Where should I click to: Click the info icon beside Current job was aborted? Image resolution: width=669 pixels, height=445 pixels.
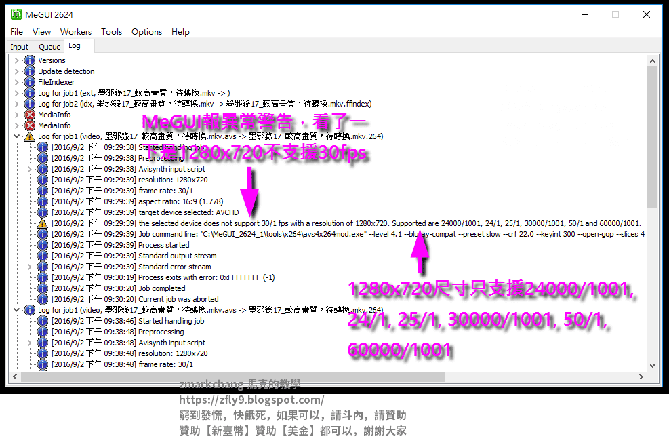(x=43, y=299)
